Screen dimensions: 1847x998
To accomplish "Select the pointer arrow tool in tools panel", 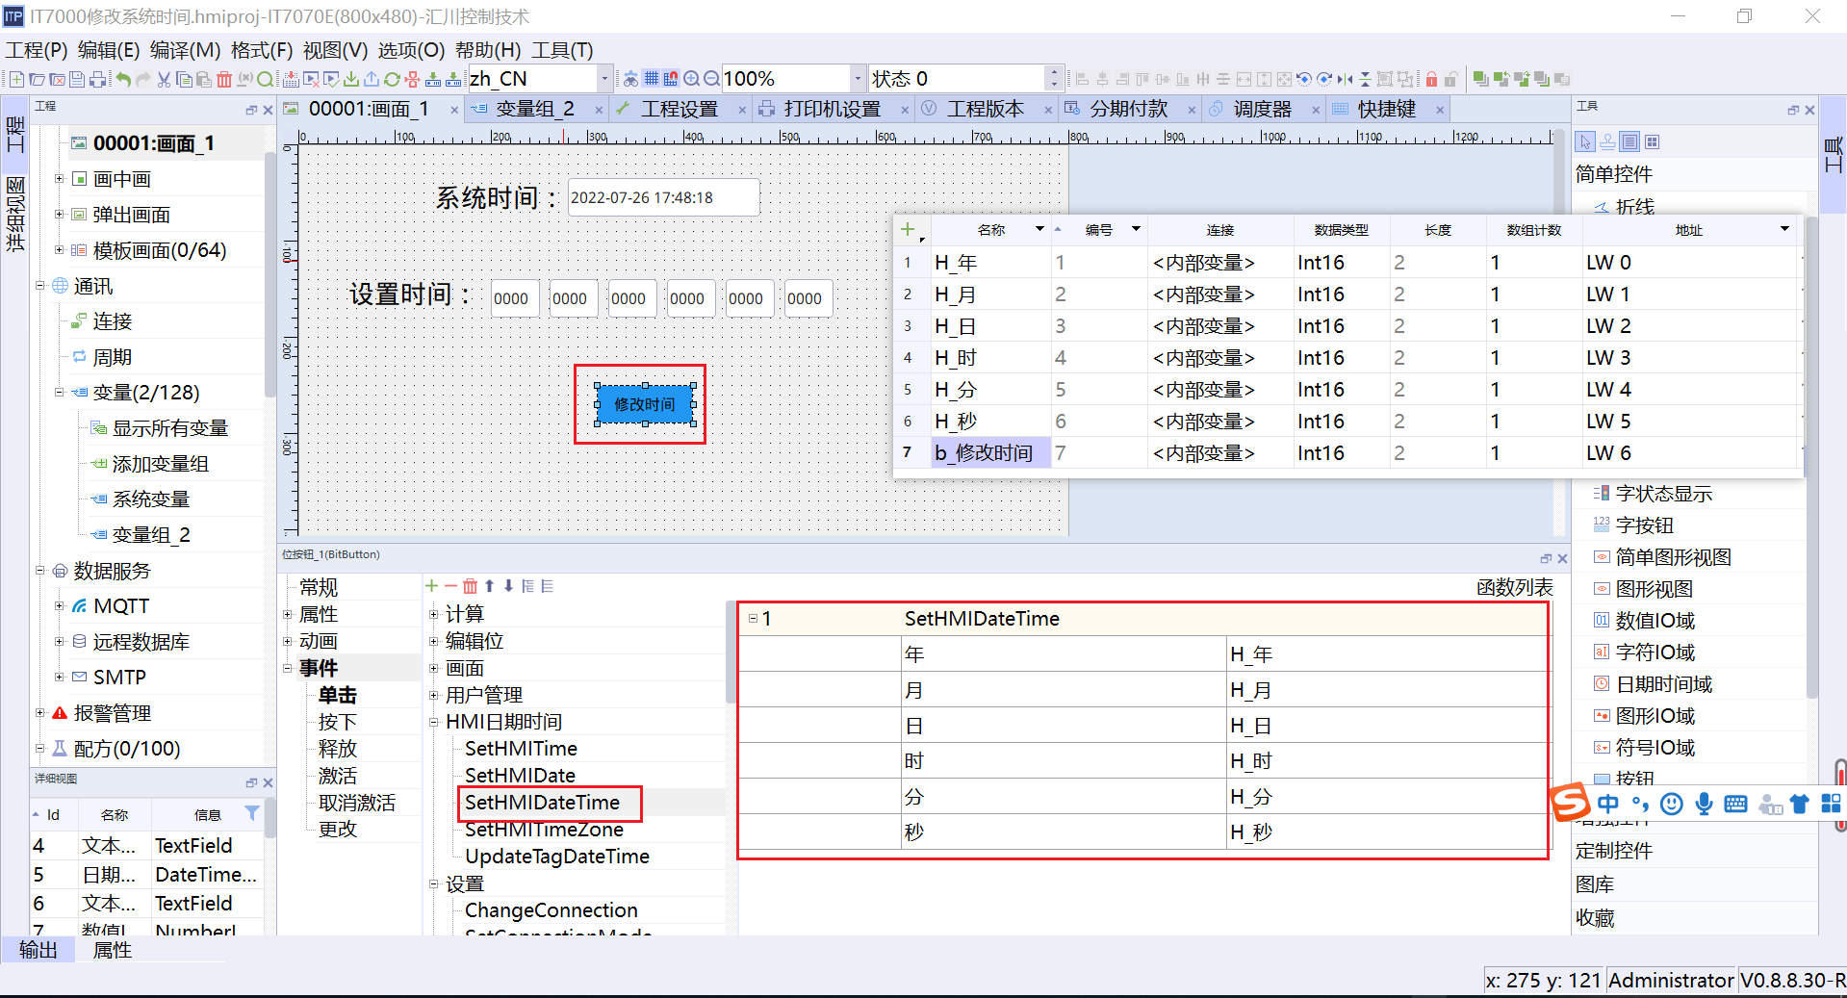I will click(x=1584, y=142).
